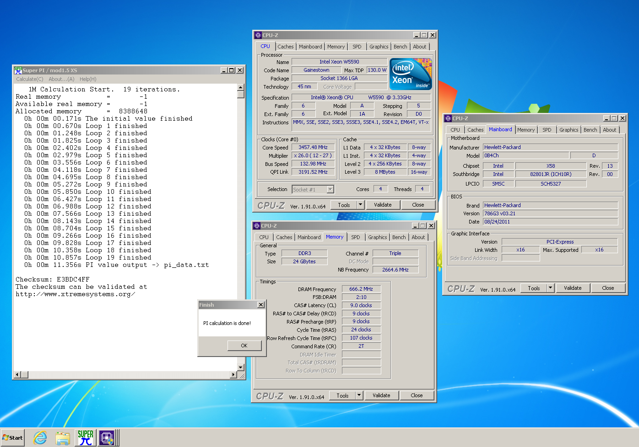Image resolution: width=639 pixels, height=447 pixels.
Task: Expand the Socket #1 selection combo box
Action: click(x=330, y=189)
